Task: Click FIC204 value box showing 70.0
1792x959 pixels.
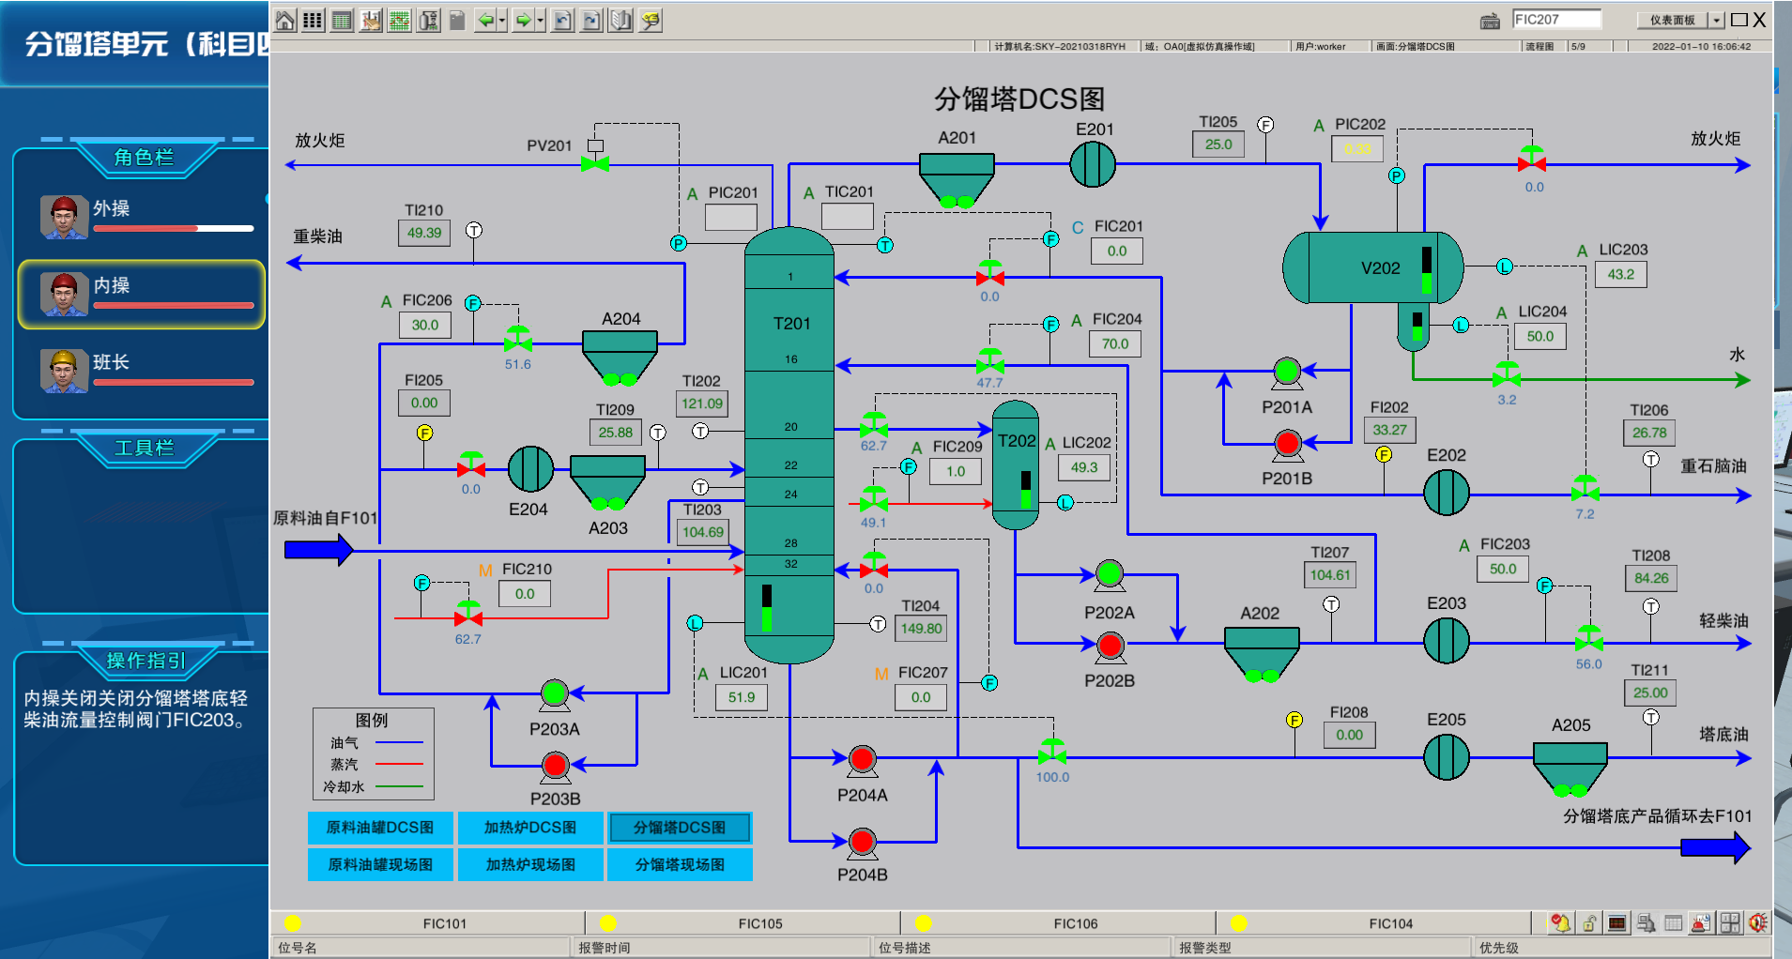Action: coord(1115,343)
